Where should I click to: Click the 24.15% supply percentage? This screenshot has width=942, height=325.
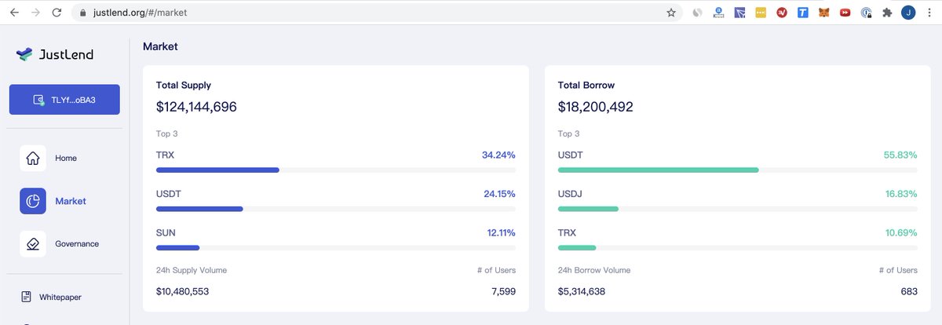point(498,194)
